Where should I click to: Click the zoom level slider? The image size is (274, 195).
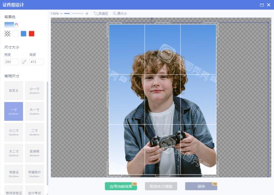point(74,13)
